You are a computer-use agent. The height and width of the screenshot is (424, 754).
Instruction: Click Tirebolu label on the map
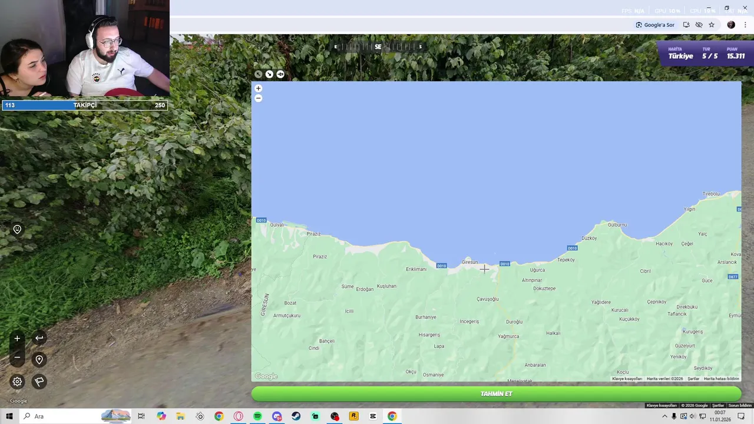(711, 194)
